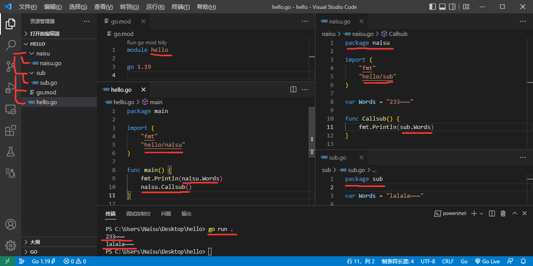Open Customize Layout icon in title bar

466,7
